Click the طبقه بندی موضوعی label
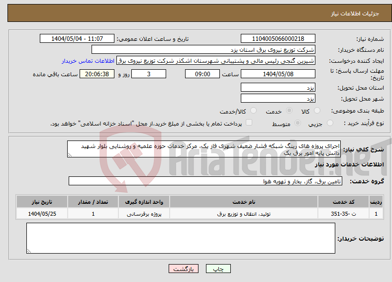 tap(358, 111)
